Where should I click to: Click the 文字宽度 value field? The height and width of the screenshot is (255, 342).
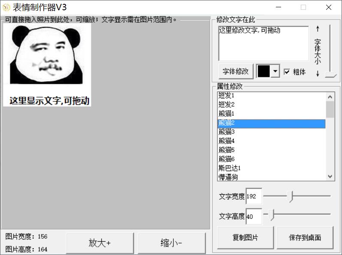(254, 196)
